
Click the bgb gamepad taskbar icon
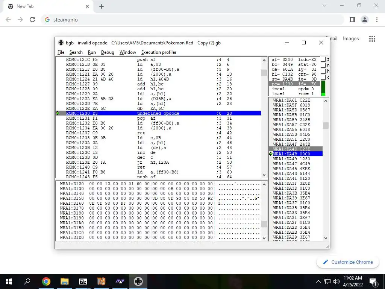coord(138,281)
